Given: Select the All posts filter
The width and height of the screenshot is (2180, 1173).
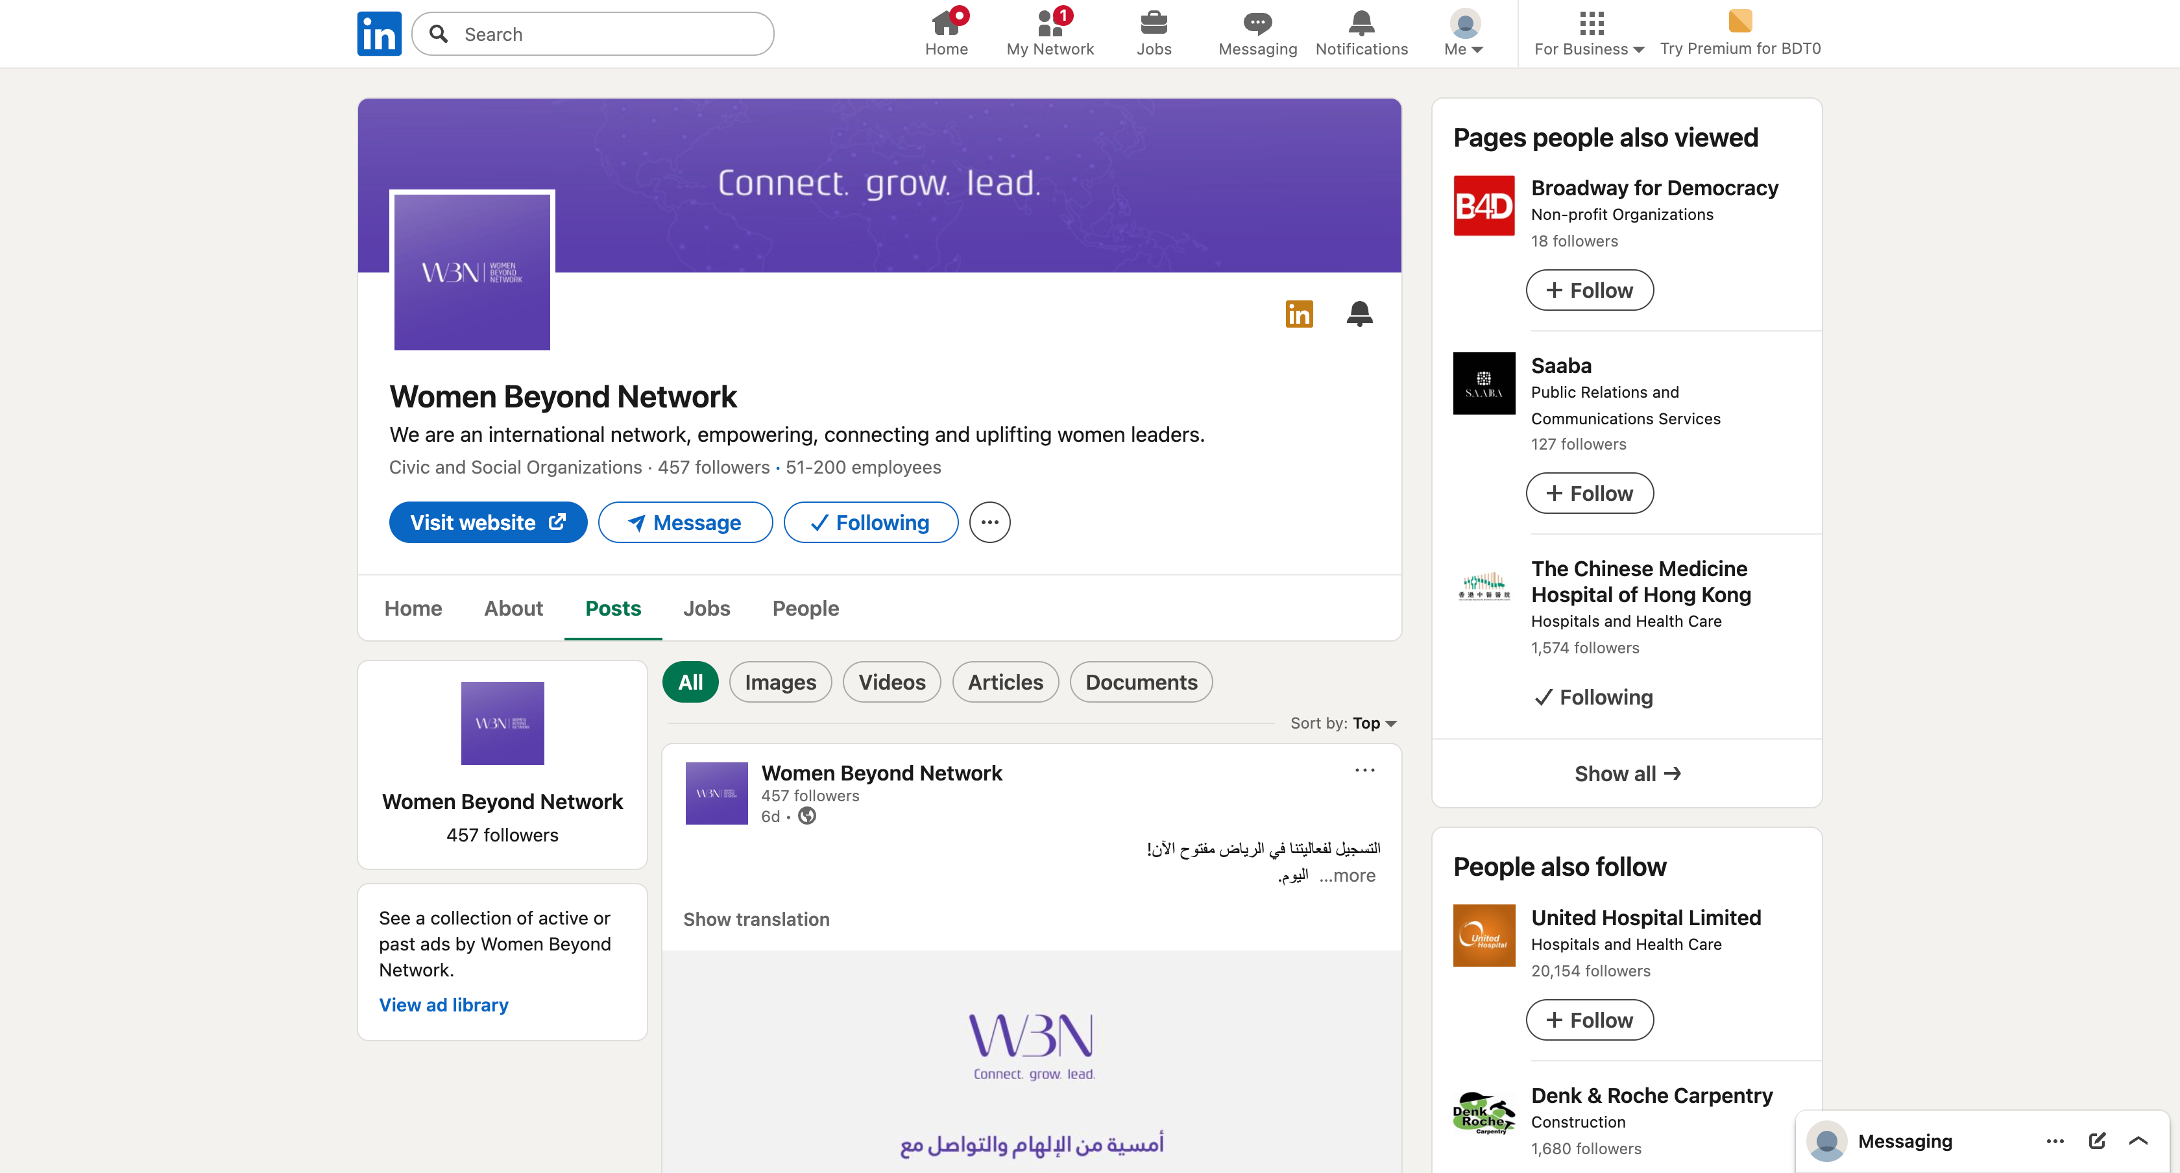Looking at the screenshot, I should click(690, 682).
